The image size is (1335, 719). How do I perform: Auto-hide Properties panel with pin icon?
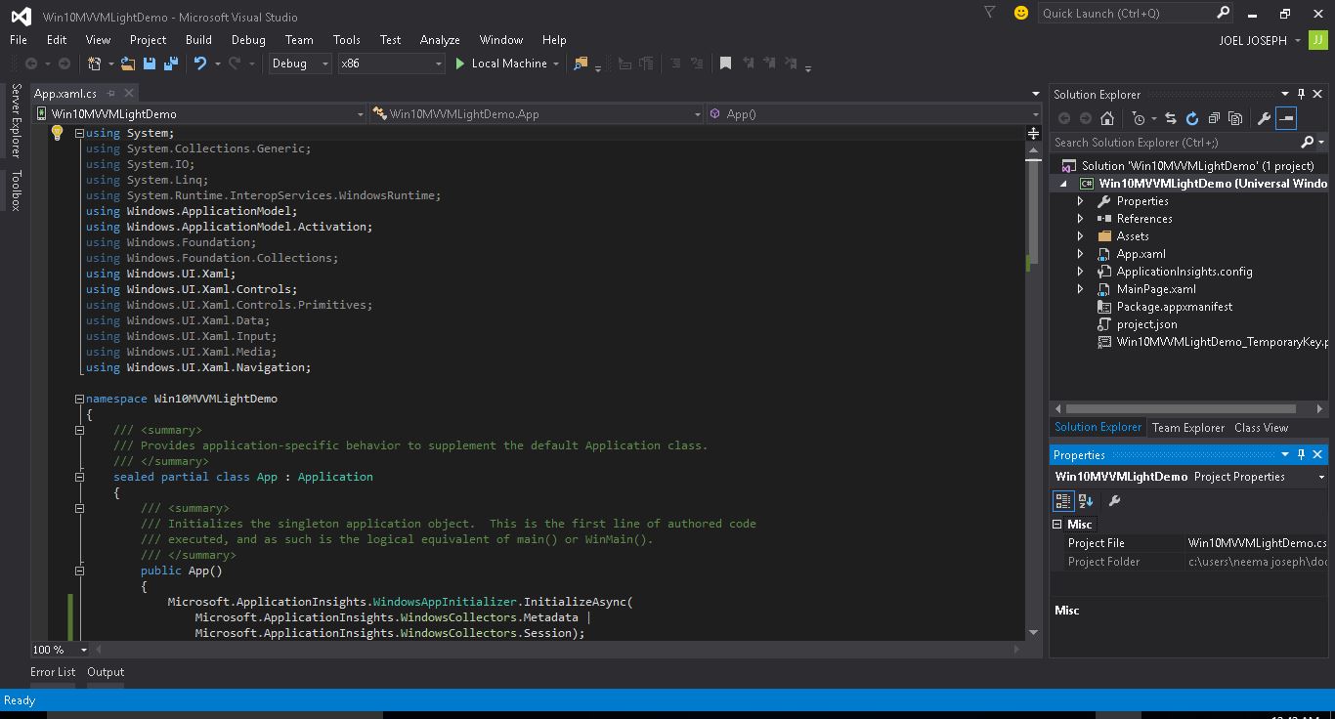pos(1301,454)
